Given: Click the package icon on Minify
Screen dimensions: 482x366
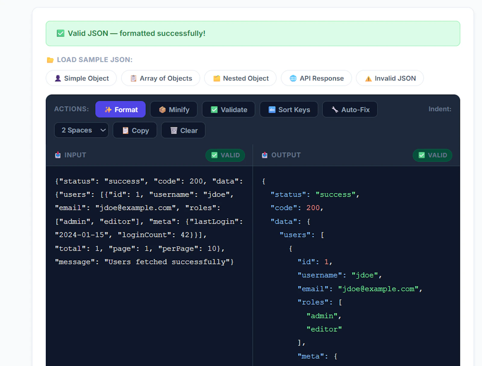Looking at the screenshot, I should [162, 110].
